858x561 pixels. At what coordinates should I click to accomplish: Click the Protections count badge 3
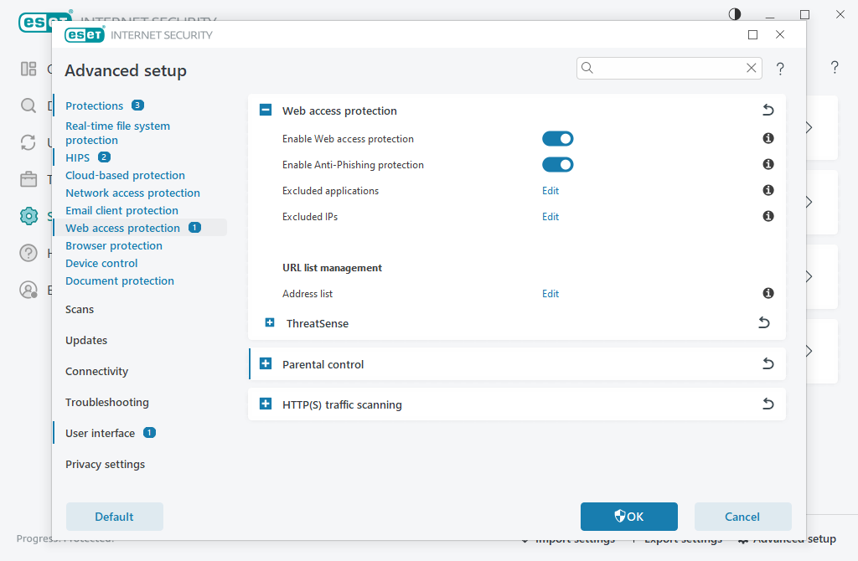click(x=138, y=105)
